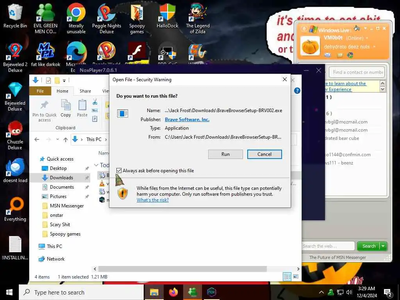Open the Recycle Bin desktop icon

(15, 16)
